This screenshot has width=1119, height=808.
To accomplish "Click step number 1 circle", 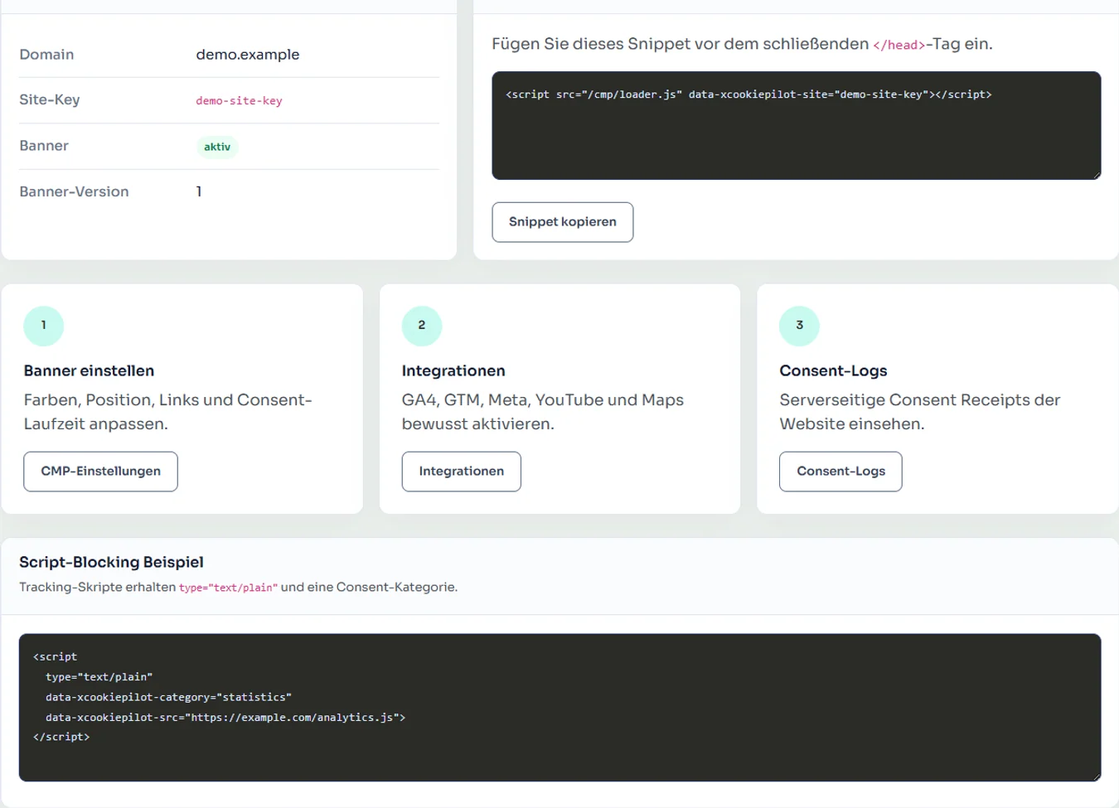I will 44,326.
